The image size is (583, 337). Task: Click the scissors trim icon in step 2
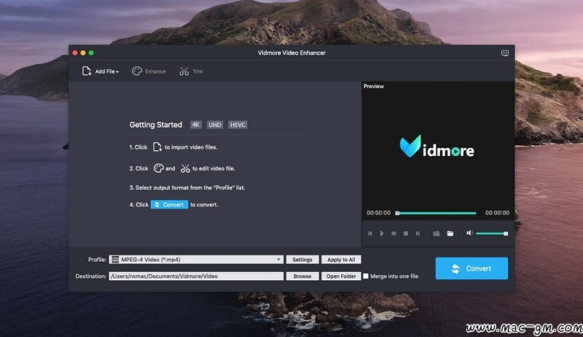point(185,168)
